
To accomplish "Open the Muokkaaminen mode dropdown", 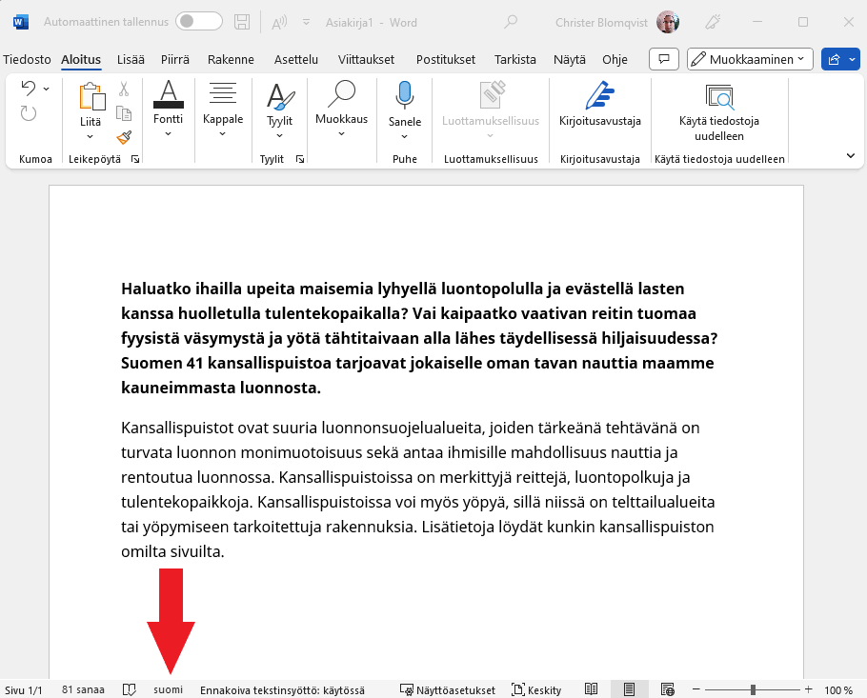I will pos(750,59).
